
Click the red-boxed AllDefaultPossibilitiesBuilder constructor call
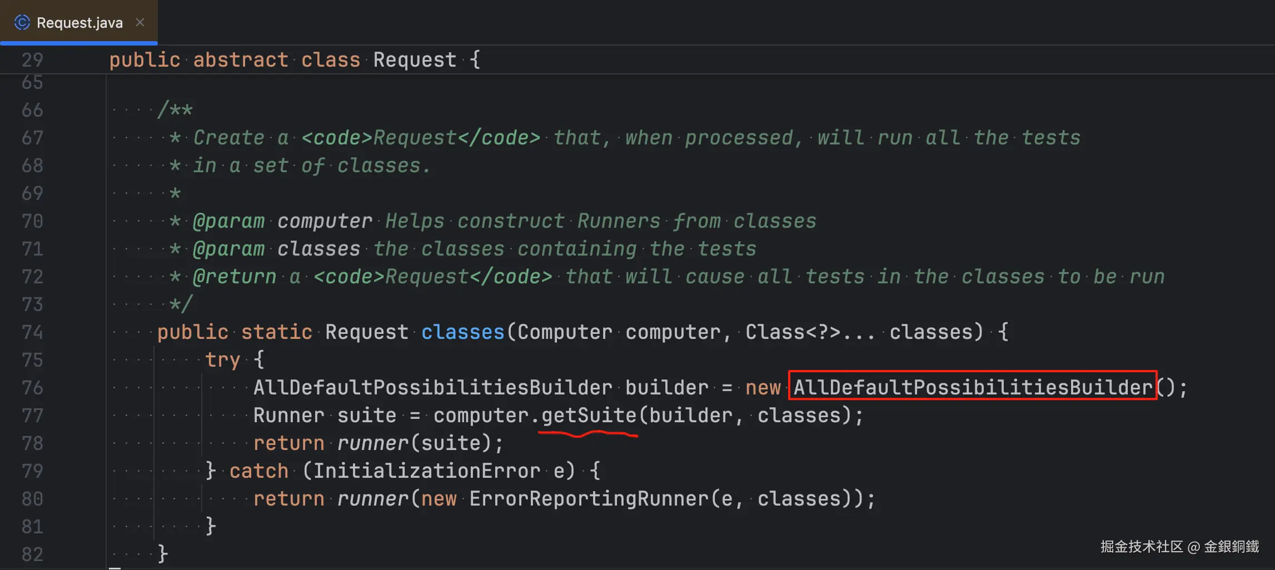coord(973,387)
